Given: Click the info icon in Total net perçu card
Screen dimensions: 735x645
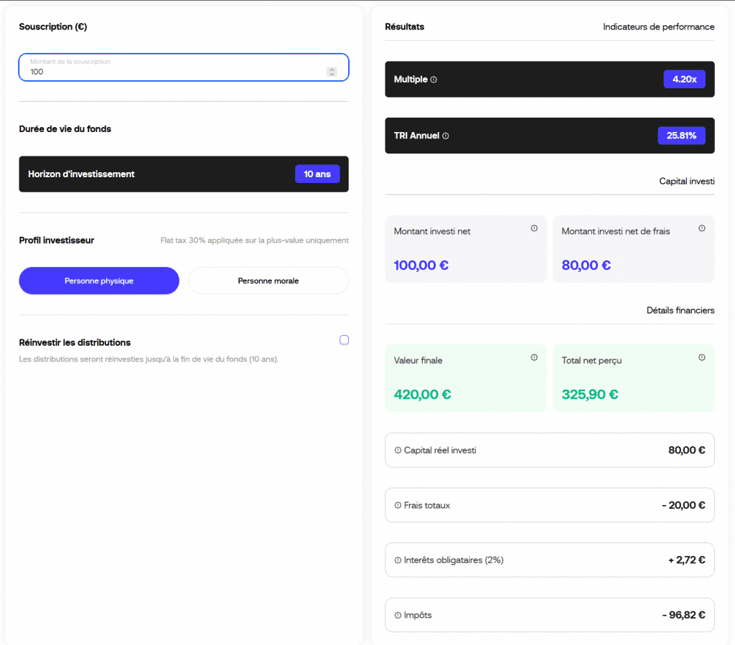Looking at the screenshot, I should 702,357.
